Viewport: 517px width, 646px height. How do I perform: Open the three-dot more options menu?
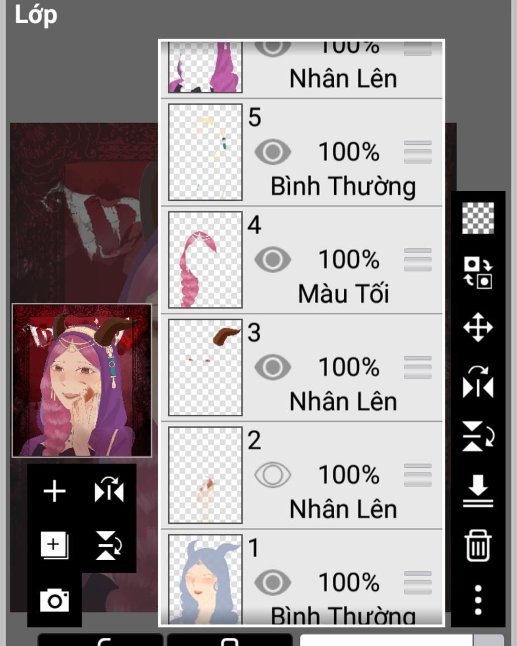[x=478, y=600]
